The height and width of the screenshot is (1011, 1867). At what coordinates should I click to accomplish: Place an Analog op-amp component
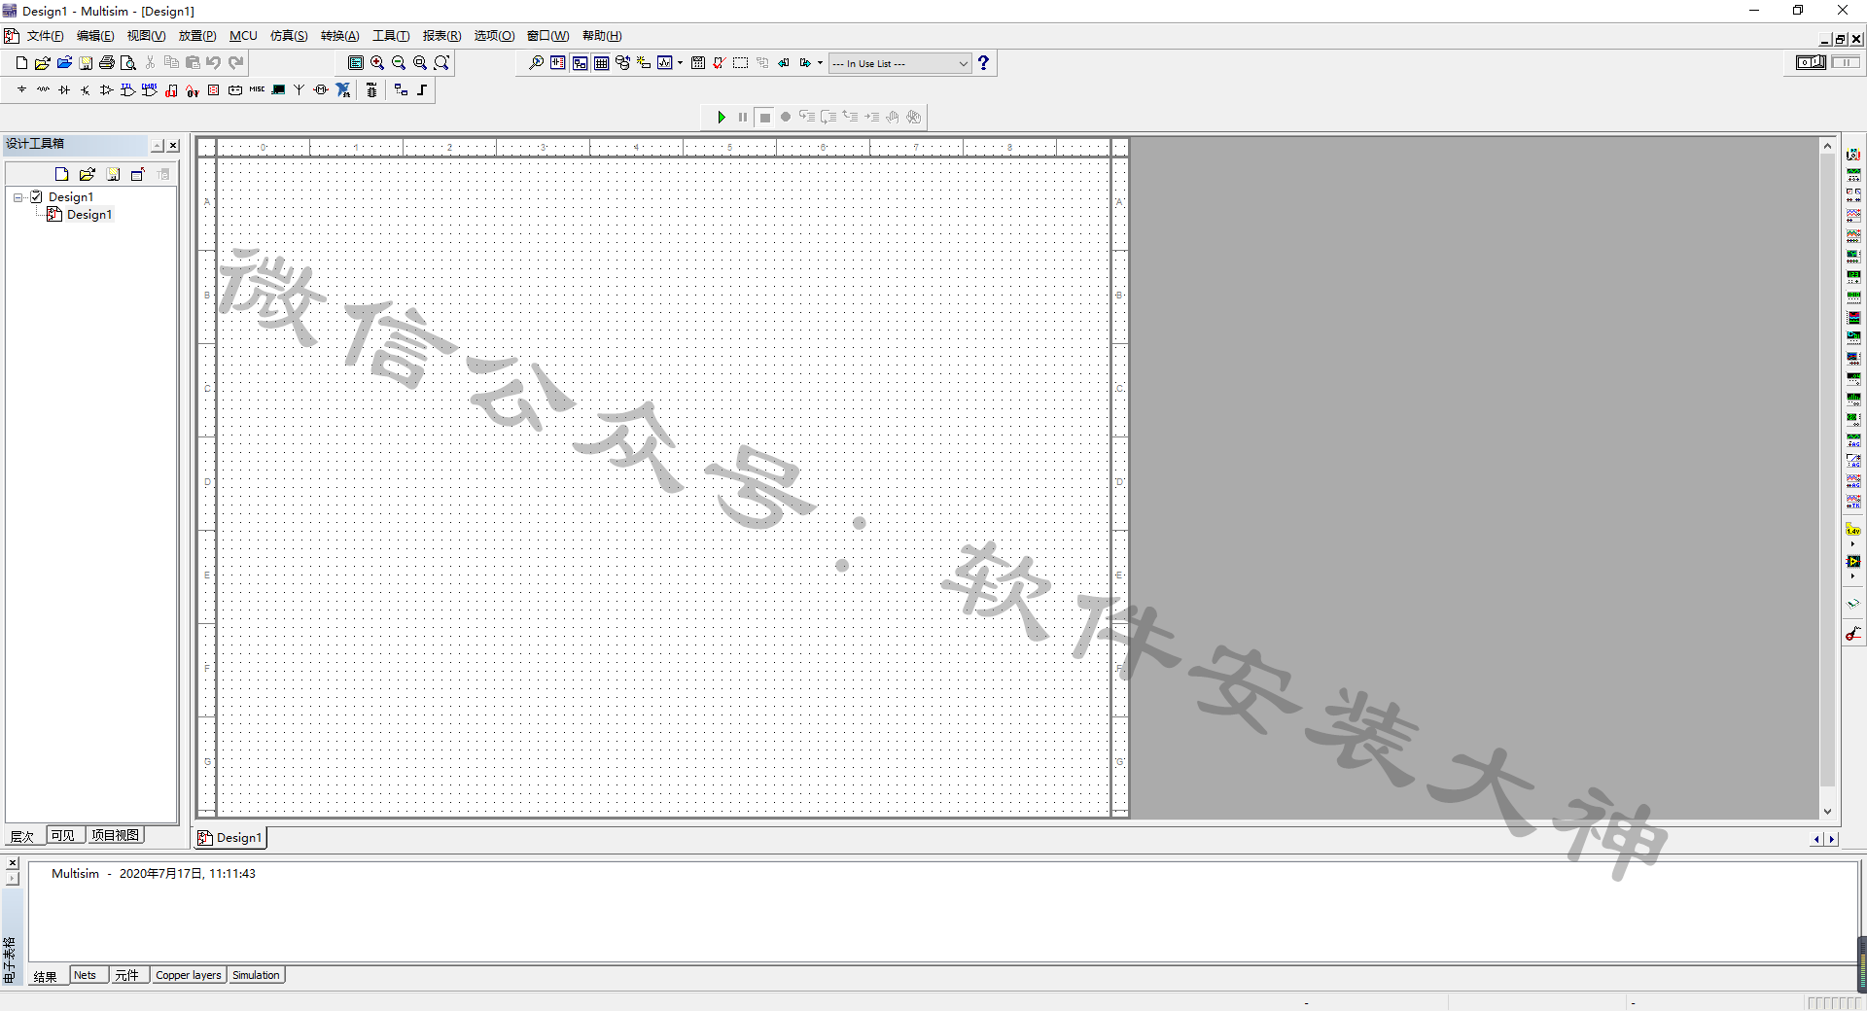[x=107, y=89]
